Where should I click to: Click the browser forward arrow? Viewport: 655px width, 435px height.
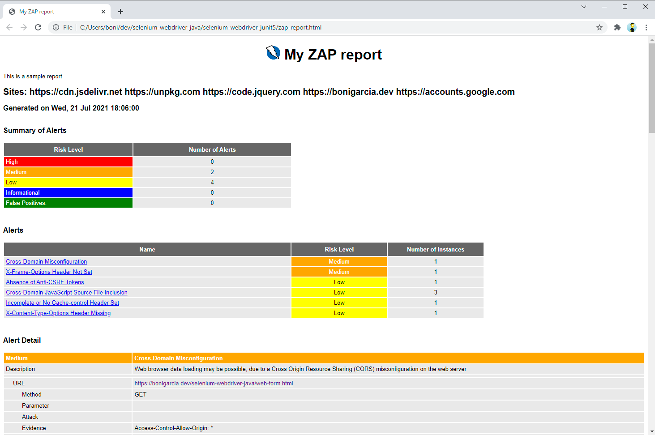pyautogui.click(x=24, y=27)
